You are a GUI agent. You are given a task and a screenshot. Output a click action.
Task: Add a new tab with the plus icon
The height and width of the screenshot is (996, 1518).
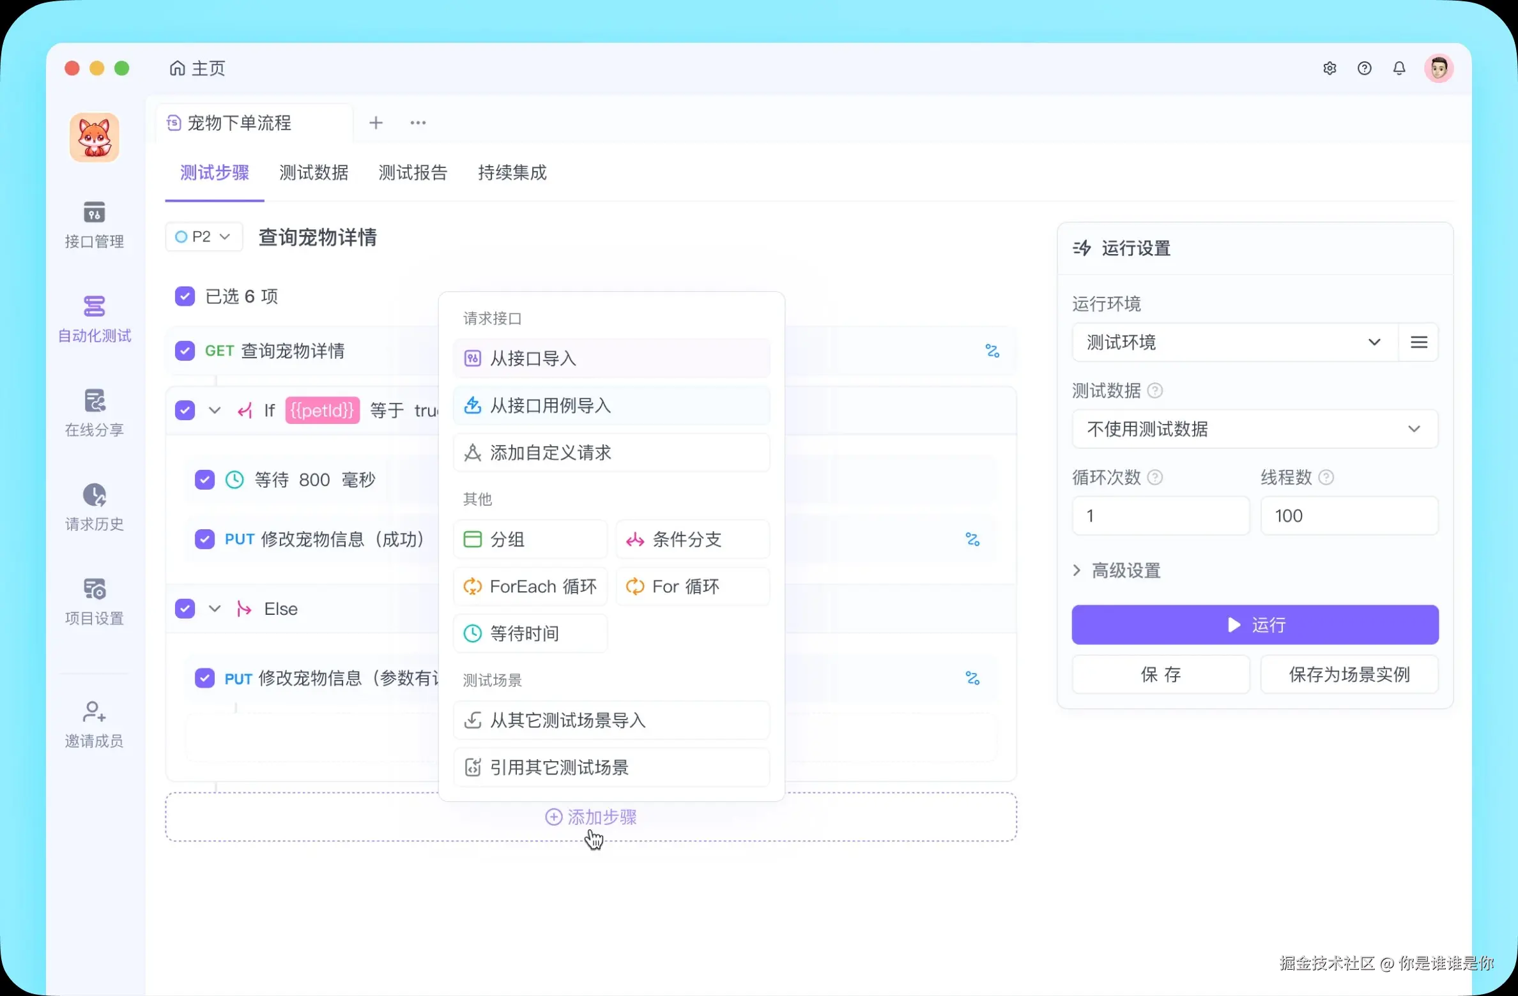(x=376, y=123)
